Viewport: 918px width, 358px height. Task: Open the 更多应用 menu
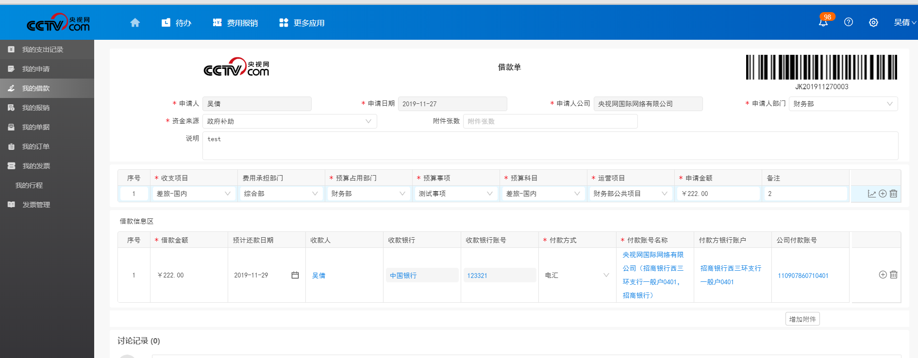click(302, 23)
